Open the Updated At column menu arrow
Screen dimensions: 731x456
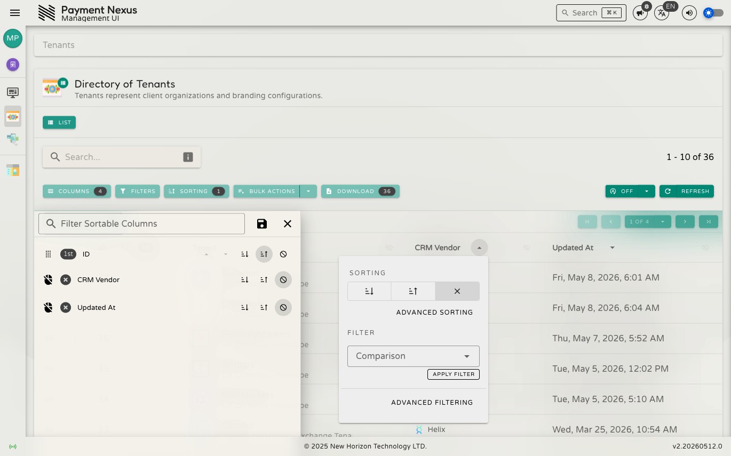tap(613, 247)
